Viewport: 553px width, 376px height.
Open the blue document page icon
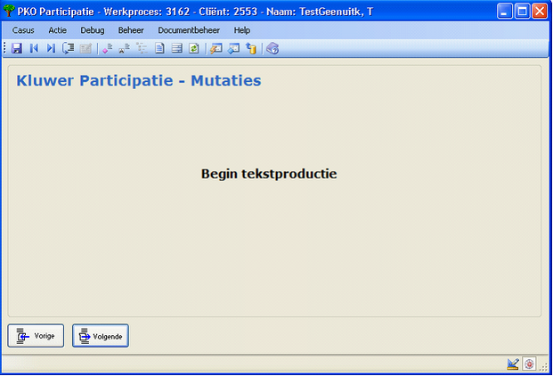click(159, 48)
